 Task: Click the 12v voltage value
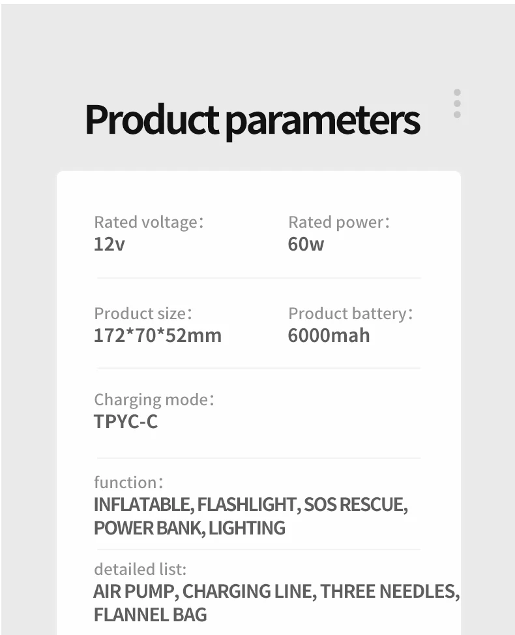109,245
